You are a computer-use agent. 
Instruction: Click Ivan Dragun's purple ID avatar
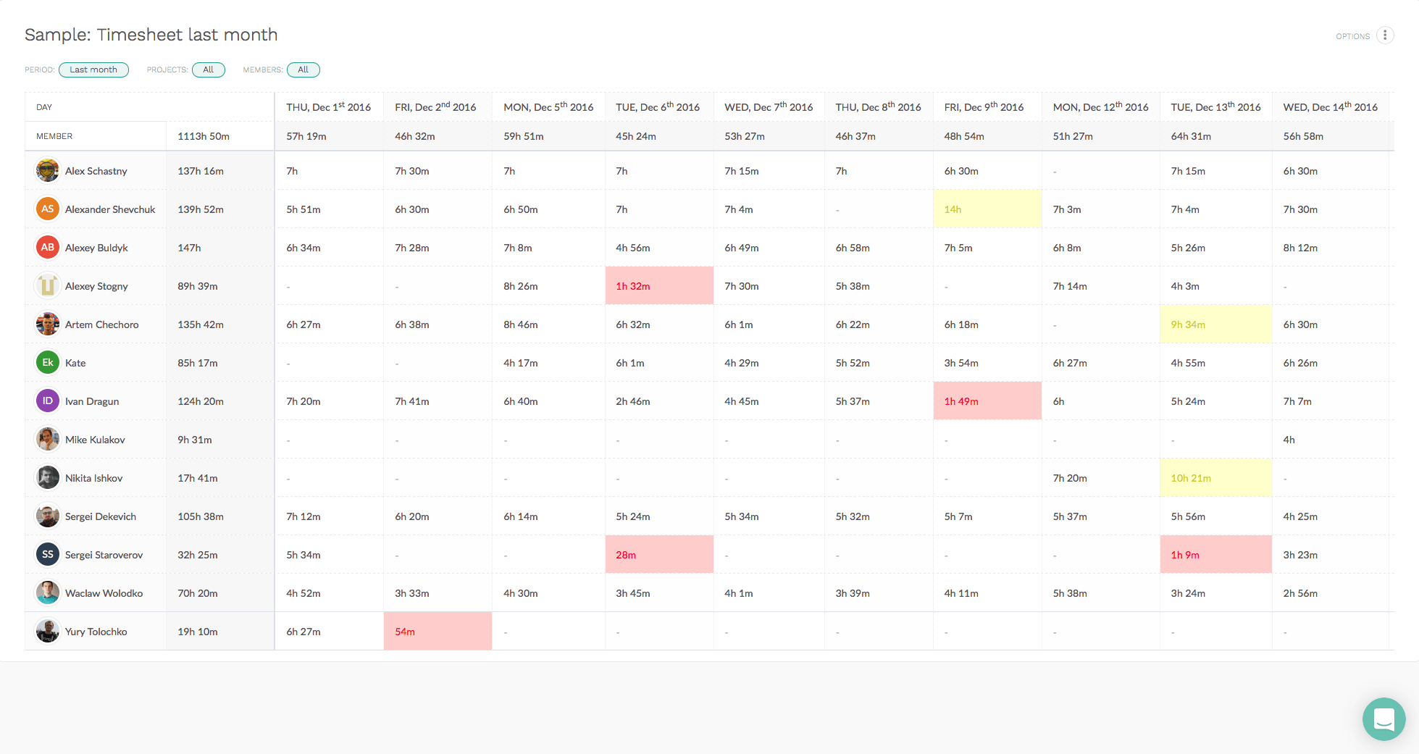coord(48,401)
